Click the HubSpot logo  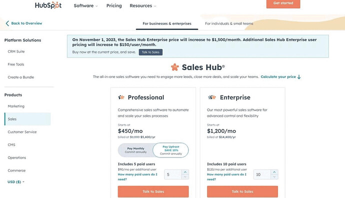point(48,5)
